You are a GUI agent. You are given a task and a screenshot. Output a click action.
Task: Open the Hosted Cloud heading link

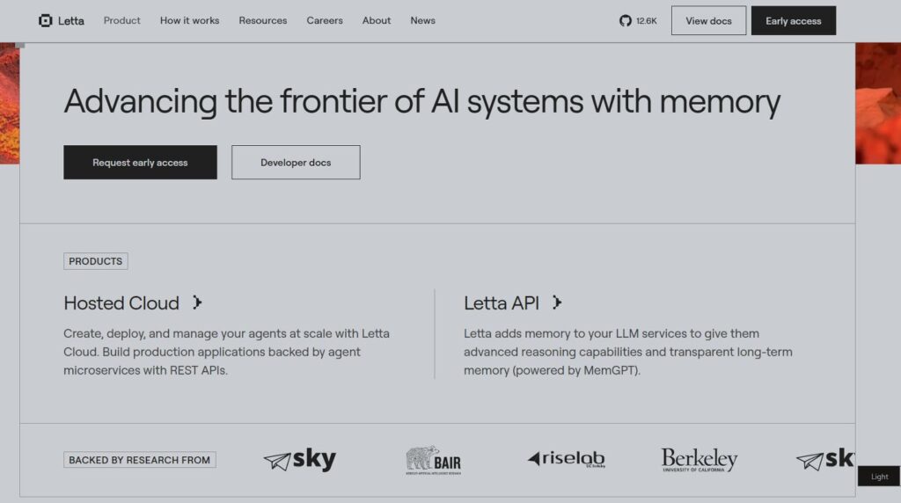[x=121, y=303]
